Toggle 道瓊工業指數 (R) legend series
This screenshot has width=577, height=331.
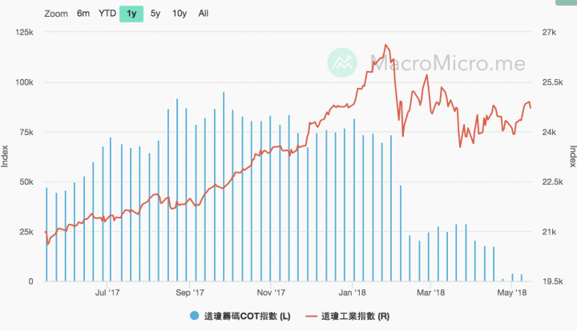[x=355, y=316]
